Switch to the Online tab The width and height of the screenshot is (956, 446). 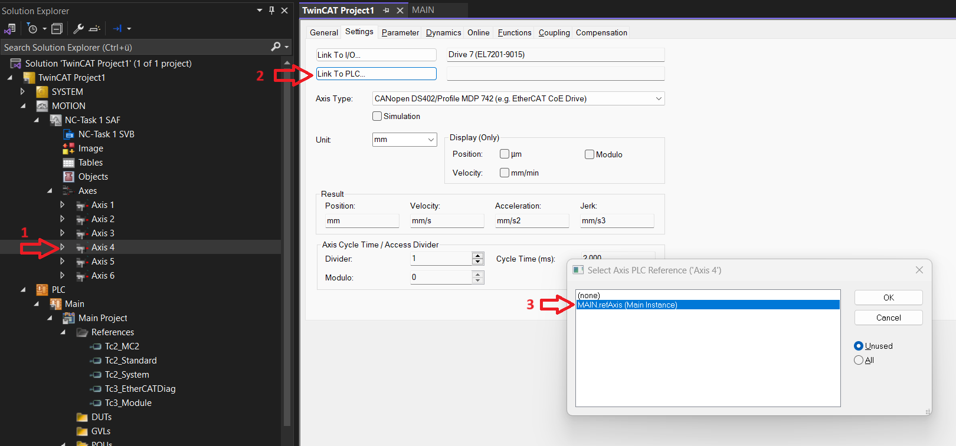coord(479,32)
